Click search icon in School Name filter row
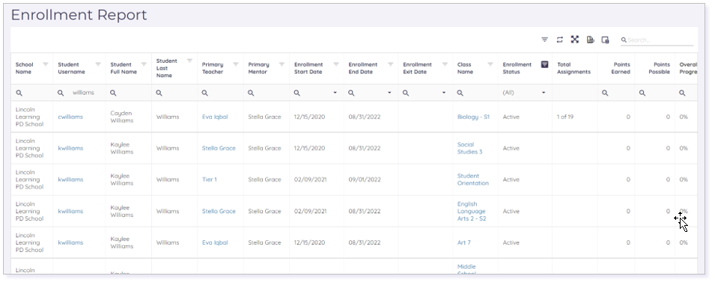This screenshot has width=715, height=285. click(x=19, y=93)
